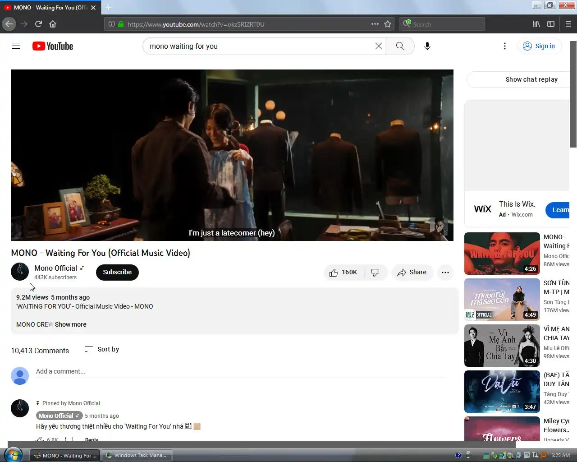Open Windows Start button
Screen dimensions: 577x462
[12, 455]
